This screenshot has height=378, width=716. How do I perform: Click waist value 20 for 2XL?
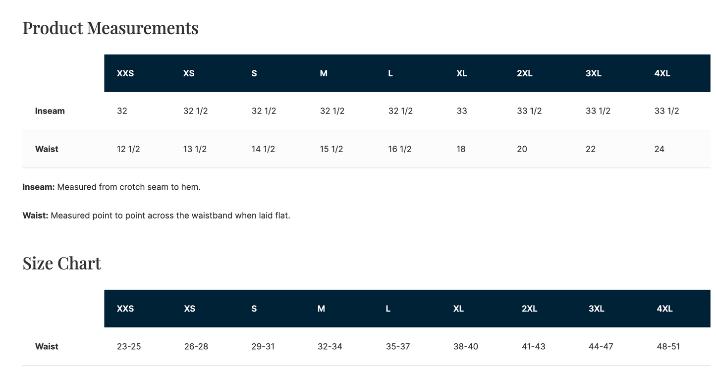click(x=522, y=149)
